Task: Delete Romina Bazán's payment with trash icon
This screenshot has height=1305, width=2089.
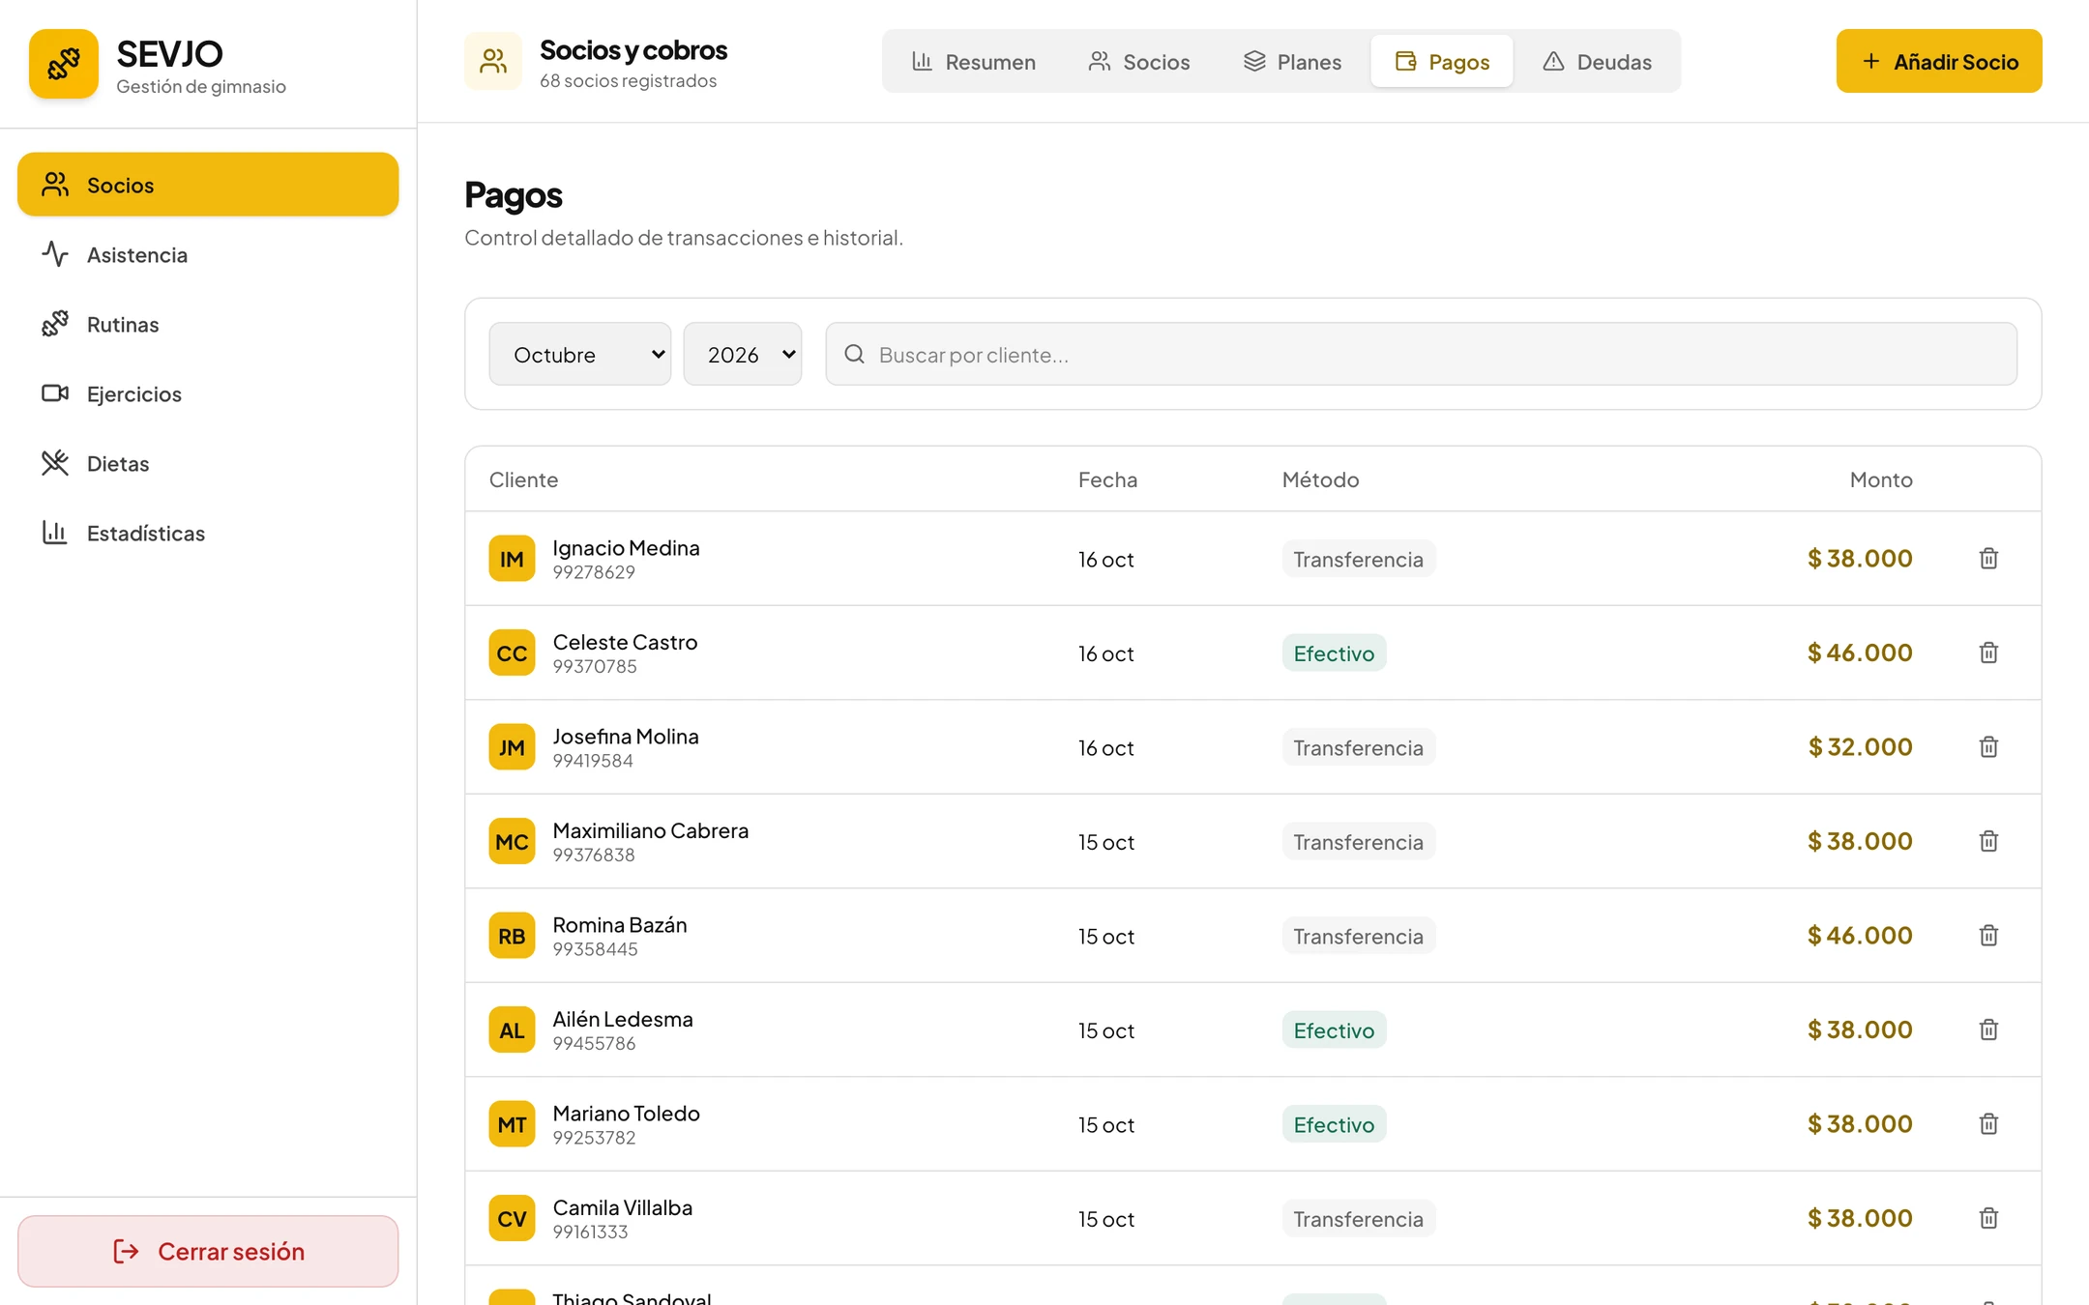Action: click(1988, 936)
